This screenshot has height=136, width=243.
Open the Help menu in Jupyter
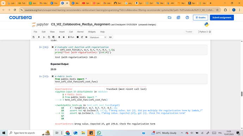(x=102, y=32)
